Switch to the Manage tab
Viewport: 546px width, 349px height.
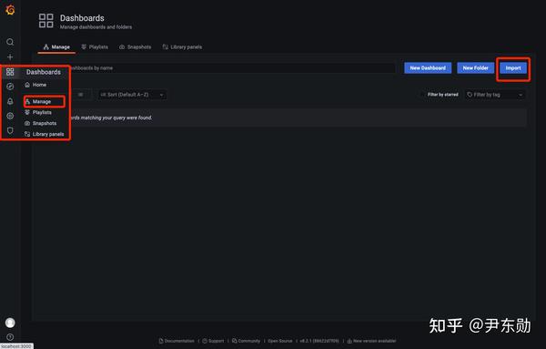pyautogui.click(x=56, y=46)
